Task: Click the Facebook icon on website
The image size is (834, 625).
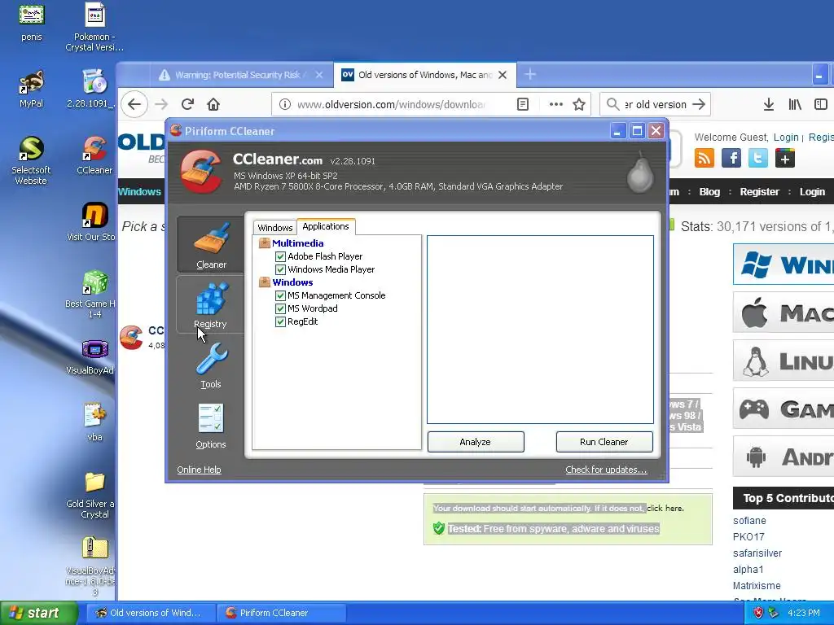Action: click(731, 158)
